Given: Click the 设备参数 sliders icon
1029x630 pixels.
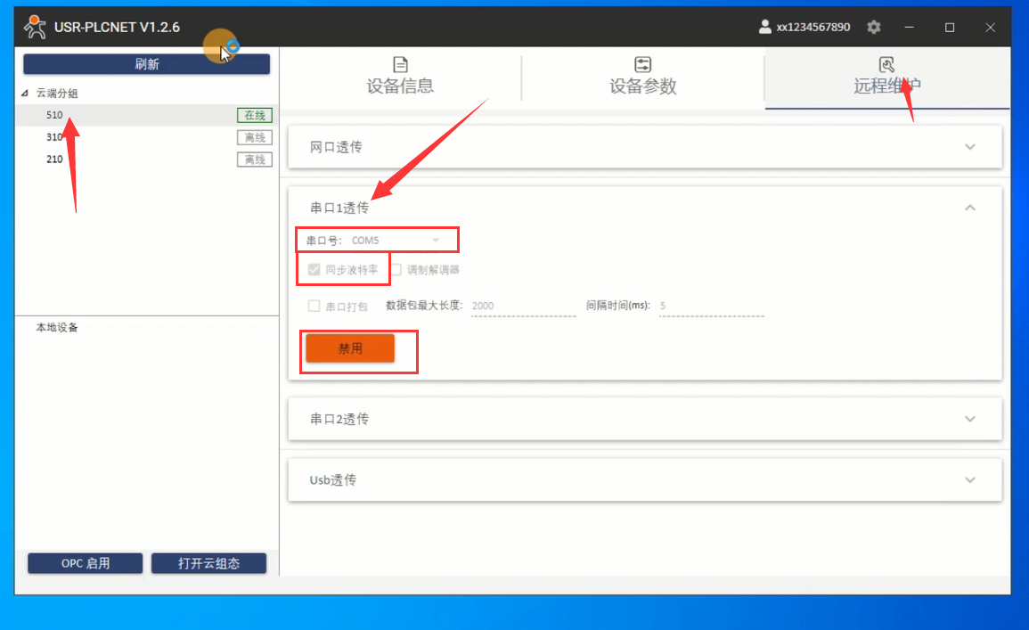Looking at the screenshot, I should (642, 65).
